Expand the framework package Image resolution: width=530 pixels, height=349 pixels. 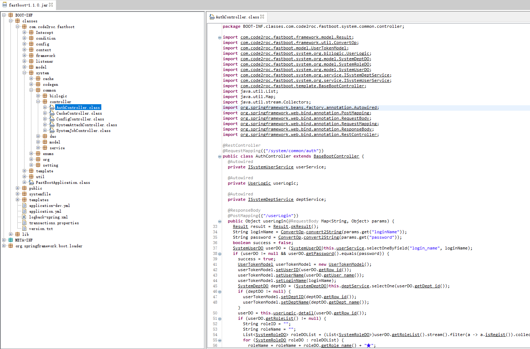click(25, 56)
